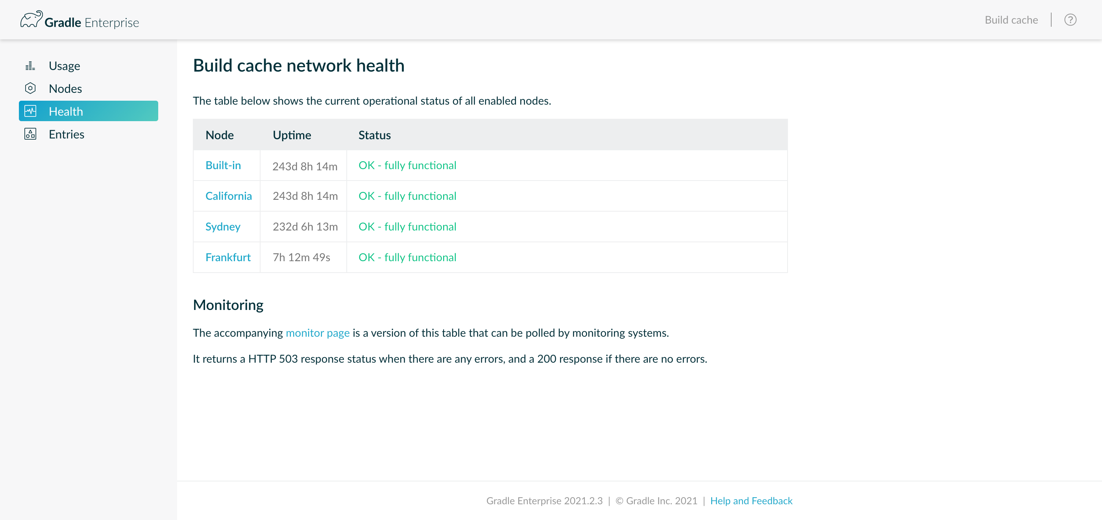Navigate to the Usage page

coord(64,65)
